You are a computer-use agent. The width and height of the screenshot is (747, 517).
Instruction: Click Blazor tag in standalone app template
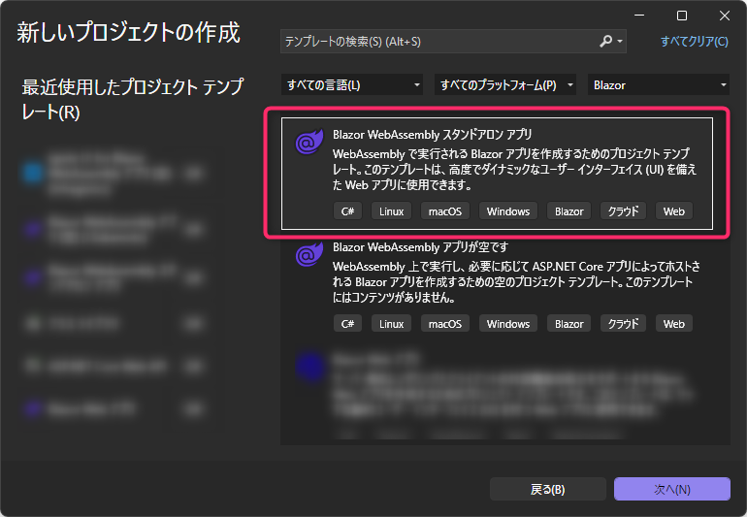click(x=568, y=211)
